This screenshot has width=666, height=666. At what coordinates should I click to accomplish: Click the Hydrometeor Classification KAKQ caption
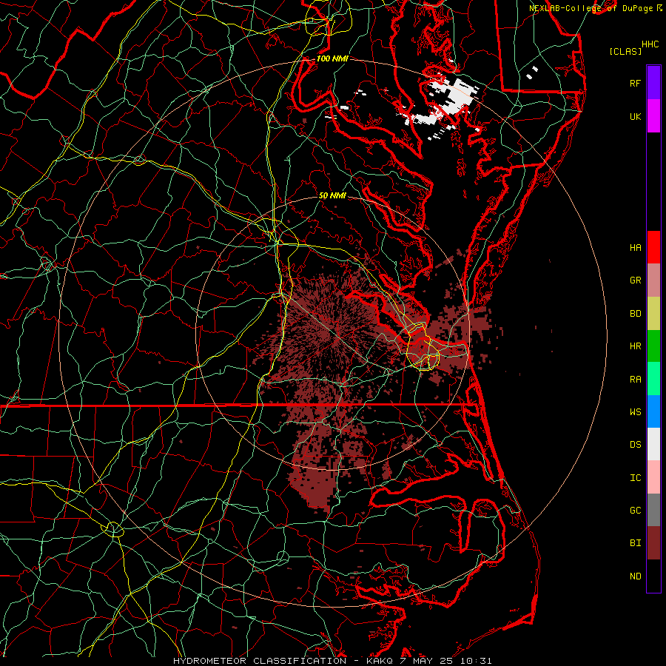point(332,661)
